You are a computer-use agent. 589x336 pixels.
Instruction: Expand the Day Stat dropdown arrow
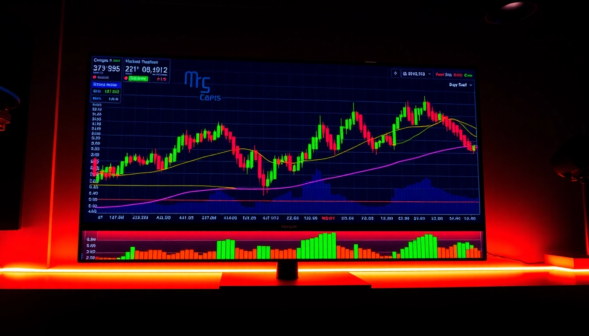click(x=471, y=85)
